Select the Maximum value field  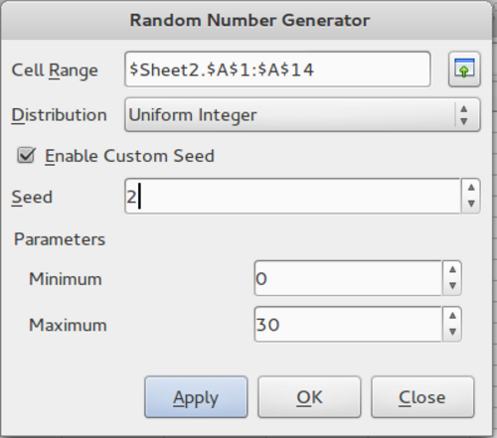click(x=348, y=325)
